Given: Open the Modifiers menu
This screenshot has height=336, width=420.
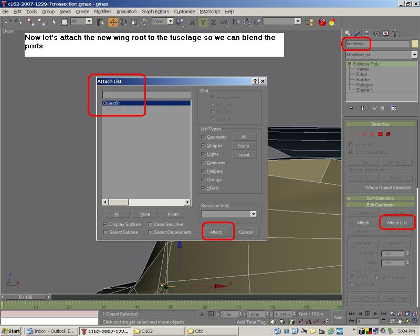Looking at the screenshot, I should pyautogui.click(x=102, y=12).
